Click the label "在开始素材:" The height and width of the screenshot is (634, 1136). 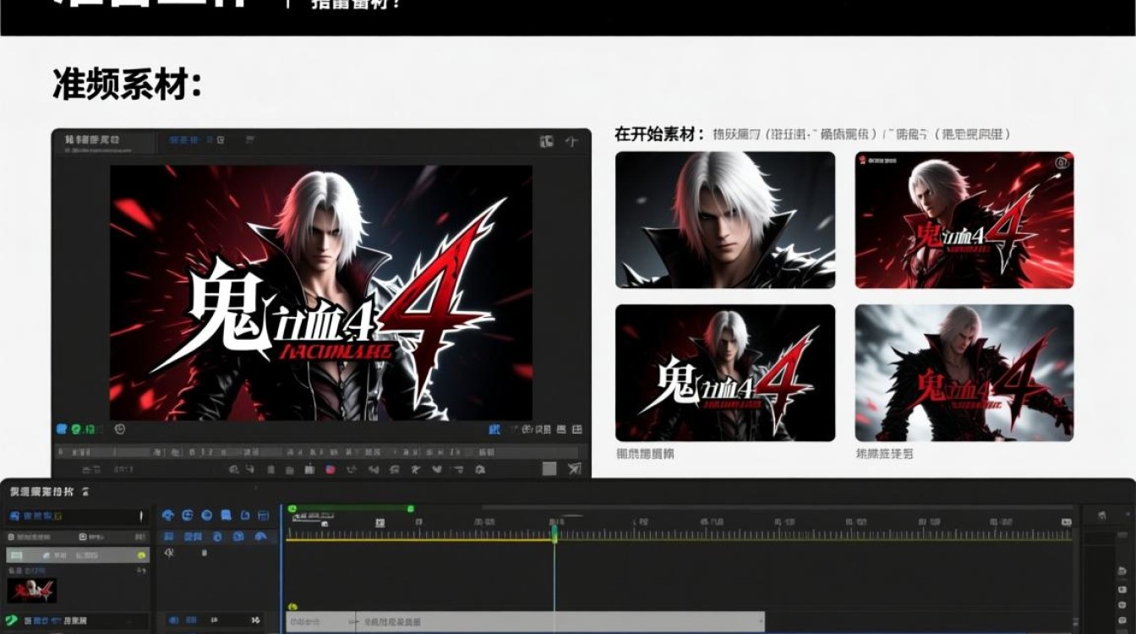click(x=659, y=134)
